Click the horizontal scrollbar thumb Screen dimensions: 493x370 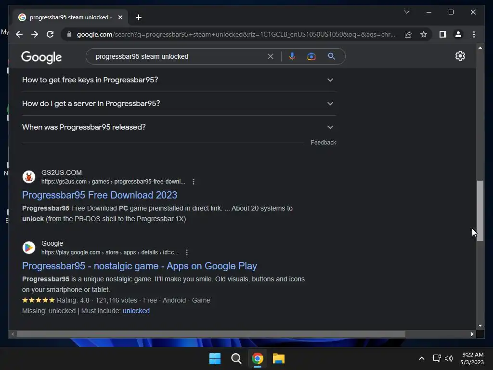(x=211, y=334)
